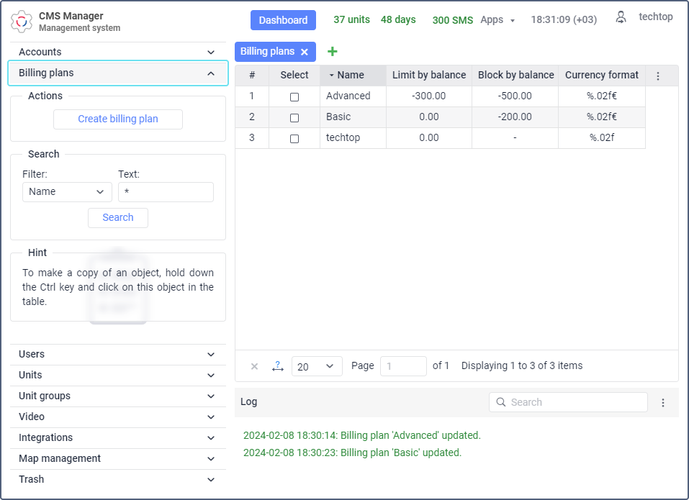Open the Apps menu
The width and height of the screenshot is (689, 500).
(x=497, y=20)
